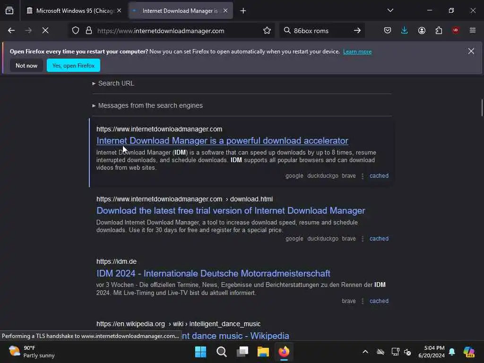Open Internet Download Manager powerful accelerator result

coord(222,141)
